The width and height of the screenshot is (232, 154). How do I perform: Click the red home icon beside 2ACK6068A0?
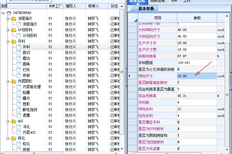pos(9,13)
